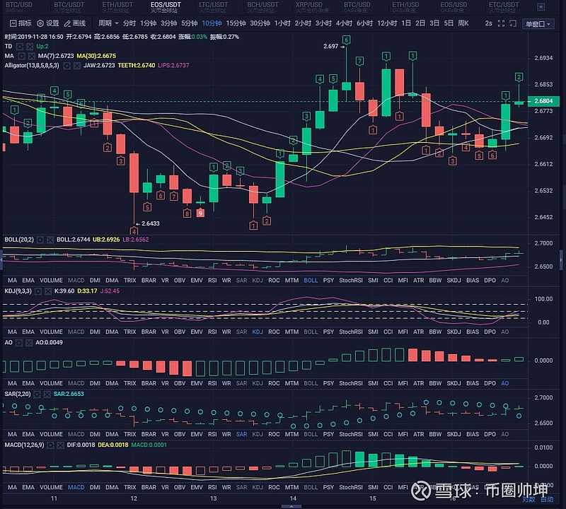Select the 30分钟 period
This screenshot has height=509, width=566.
260,23
